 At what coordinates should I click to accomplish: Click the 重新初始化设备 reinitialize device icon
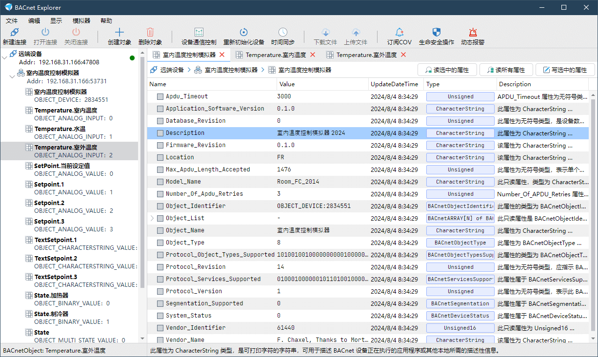point(243,33)
